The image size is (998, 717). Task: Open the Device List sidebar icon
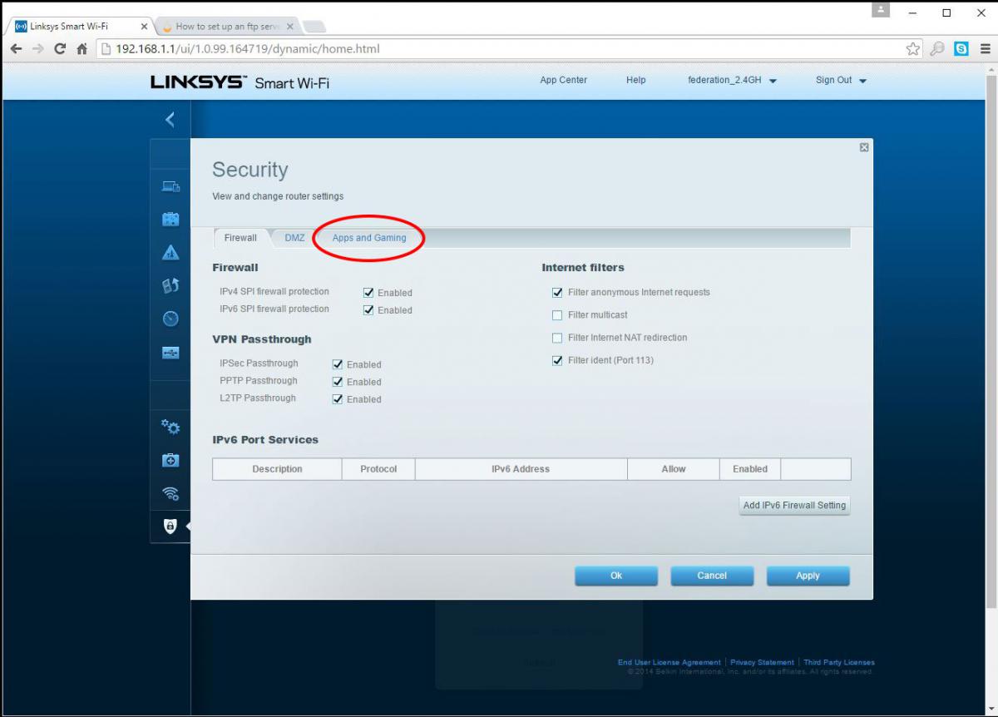click(170, 186)
